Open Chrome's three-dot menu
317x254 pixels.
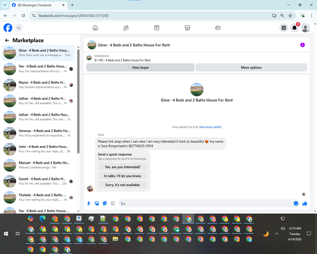311,15
